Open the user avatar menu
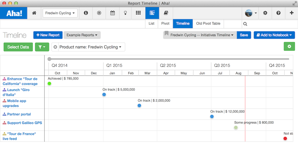The width and height of the screenshot is (298, 159). [250, 13]
